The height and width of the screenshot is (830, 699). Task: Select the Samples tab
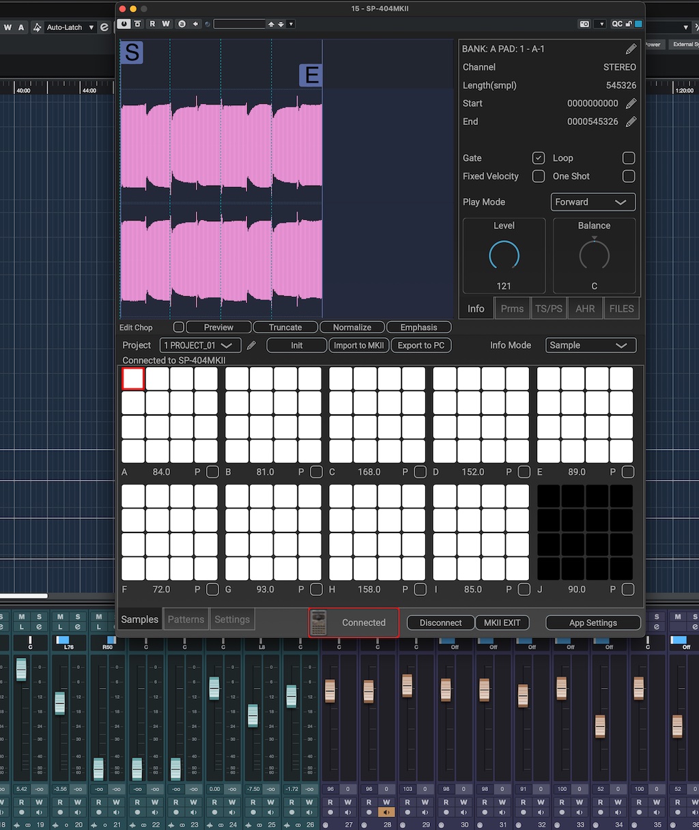click(x=139, y=619)
